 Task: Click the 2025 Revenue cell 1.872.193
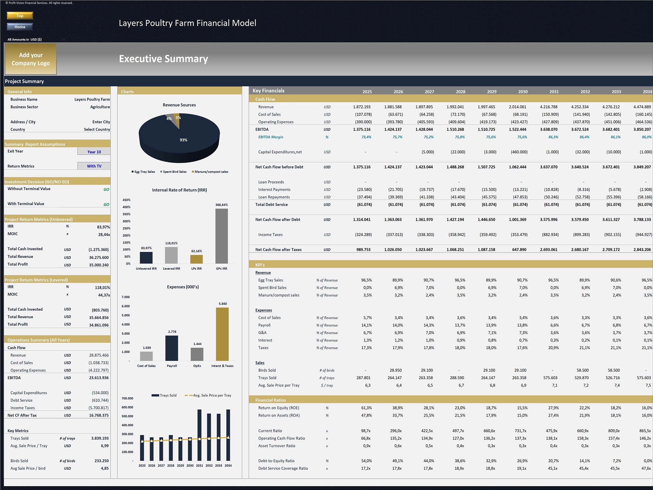click(362, 107)
